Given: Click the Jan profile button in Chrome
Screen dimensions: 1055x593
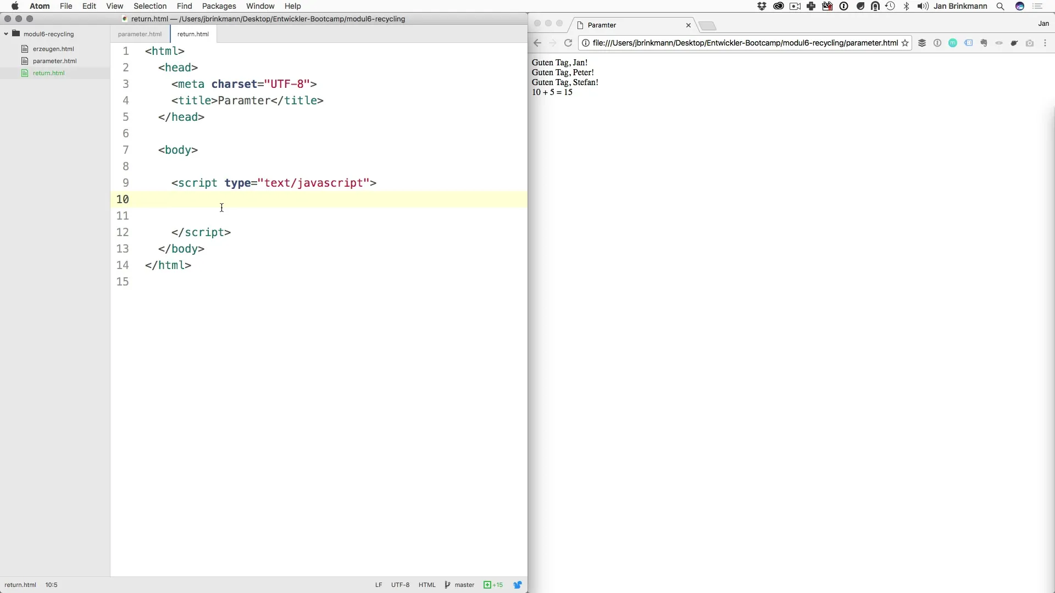Looking at the screenshot, I should click(1043, 24).
